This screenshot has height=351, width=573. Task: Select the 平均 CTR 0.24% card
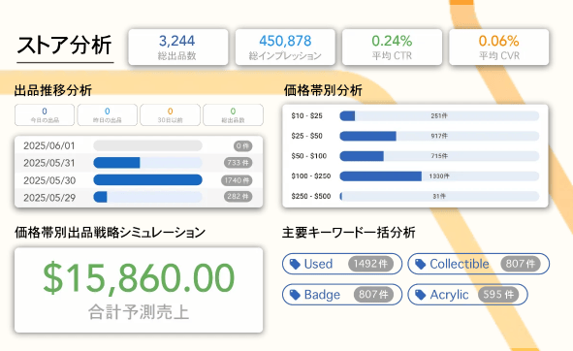(392, 48)
